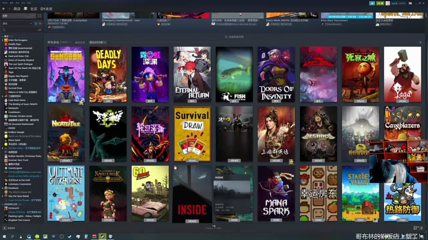The image size is (428, 240).
Task: Open the Yaga game cover
Action: (x=402, y=74)
